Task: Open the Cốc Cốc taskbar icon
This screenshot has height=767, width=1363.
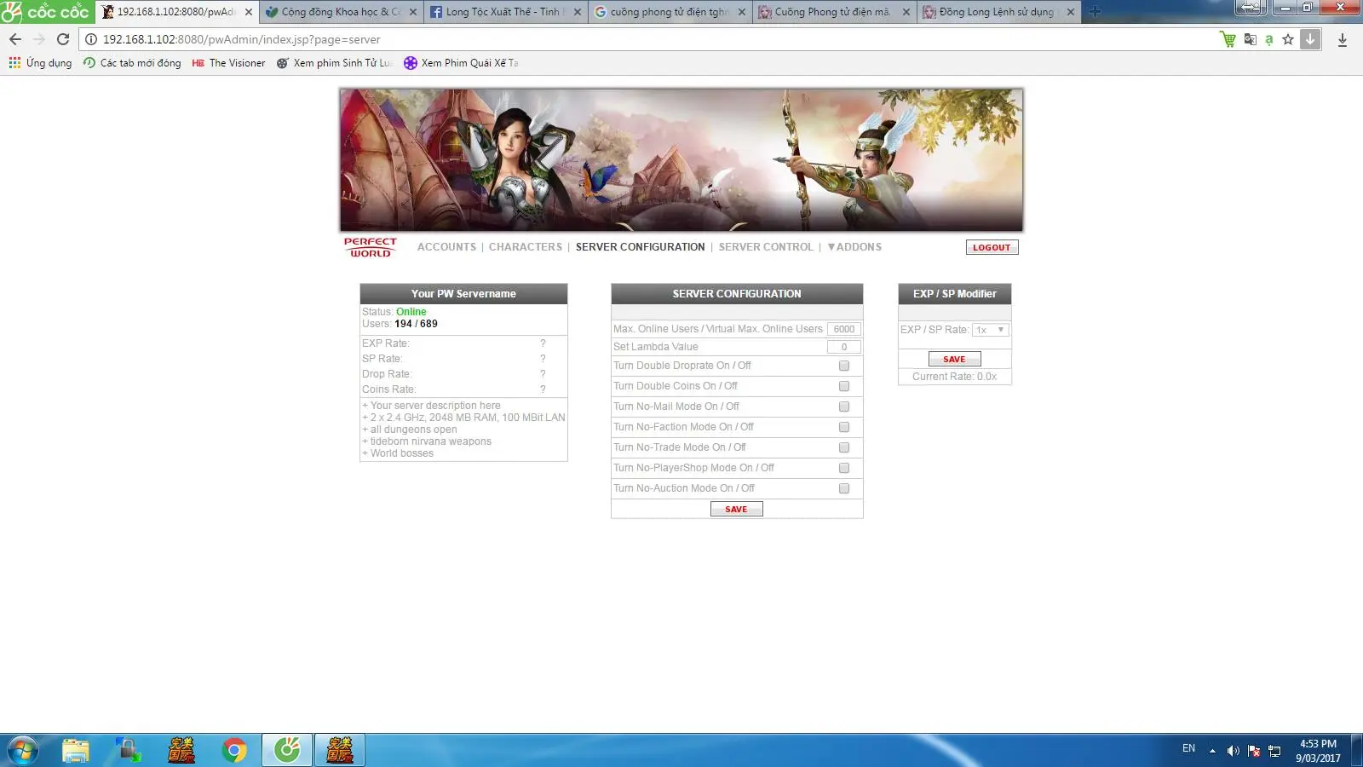Action: 287,750
